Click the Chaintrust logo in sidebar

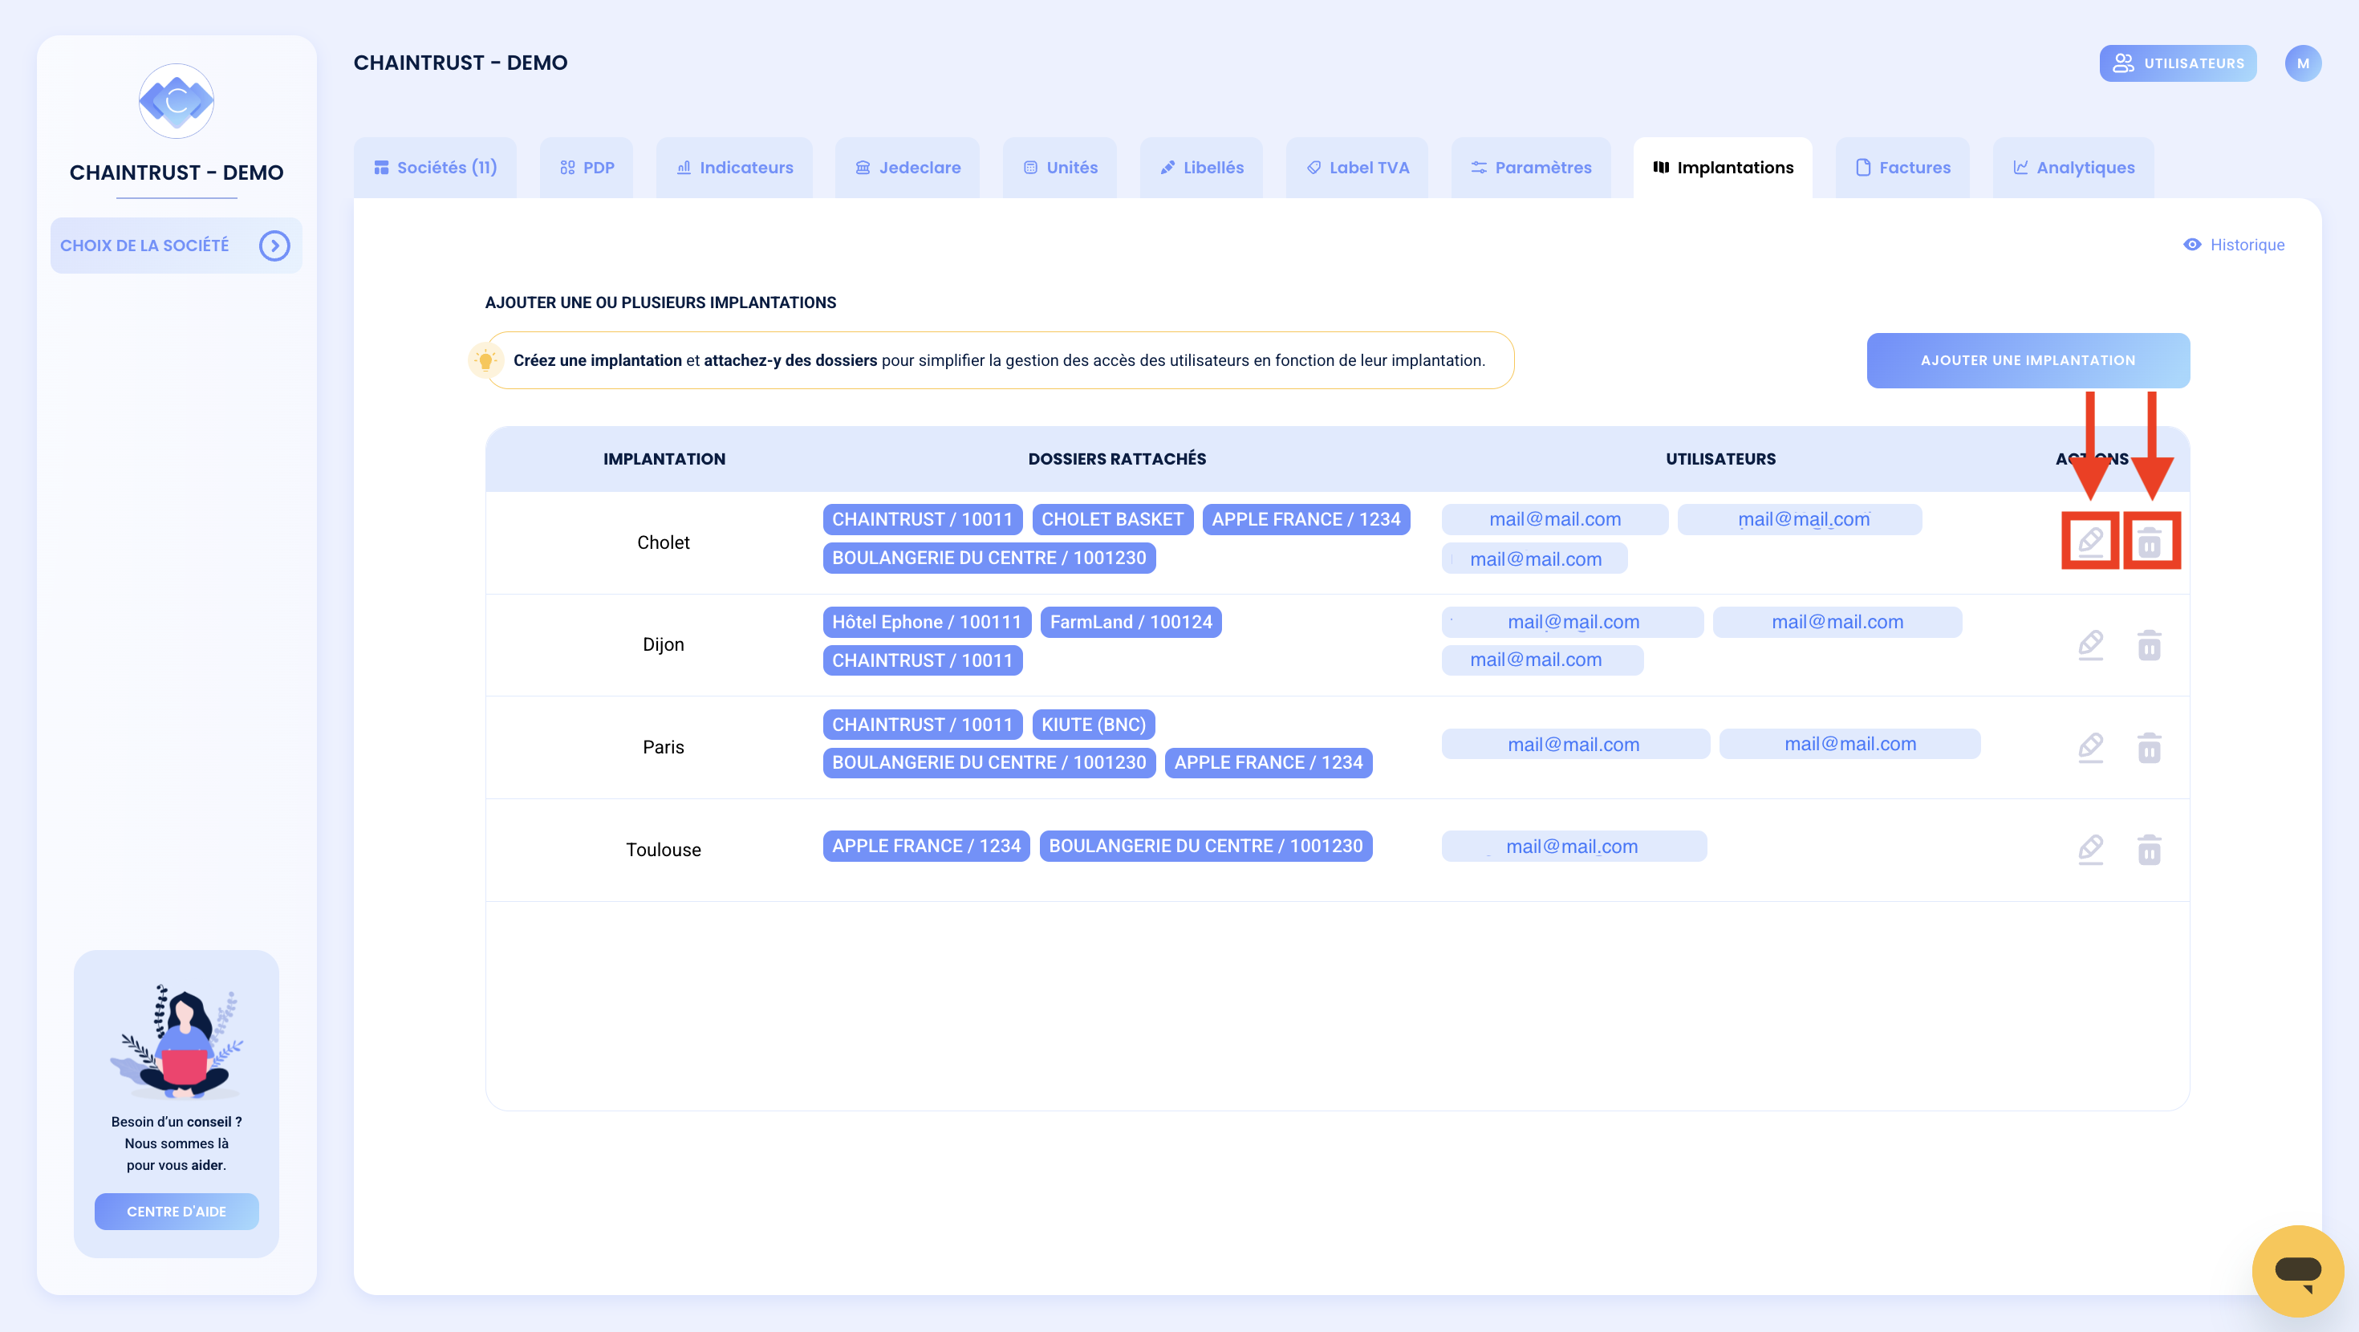click(176, 101)
